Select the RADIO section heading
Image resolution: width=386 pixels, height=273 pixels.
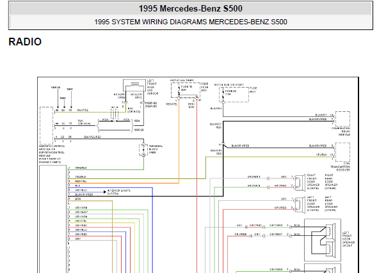pos(25,42)
